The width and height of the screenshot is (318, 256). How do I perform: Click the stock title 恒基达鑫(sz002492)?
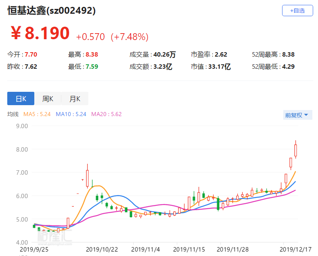[x=52, y=11]
